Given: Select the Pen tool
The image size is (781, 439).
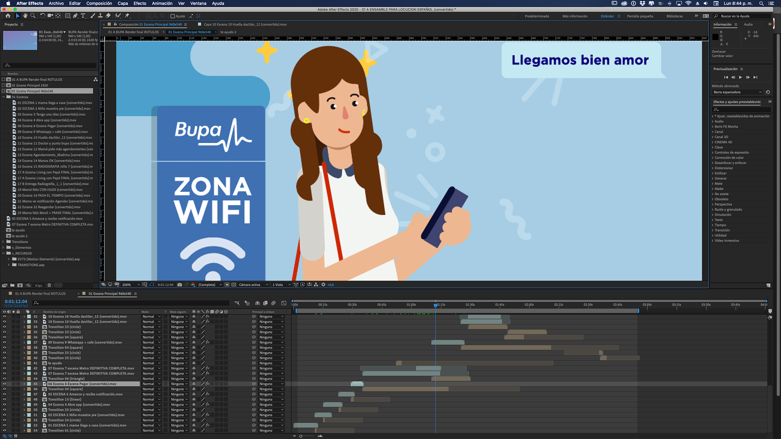Looking at the screenshot, I should tap(75, 16).
